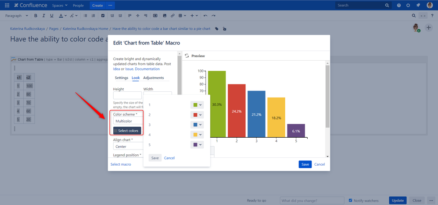Click the Select macro link
438x205 pixels.
tap(121, 164)
